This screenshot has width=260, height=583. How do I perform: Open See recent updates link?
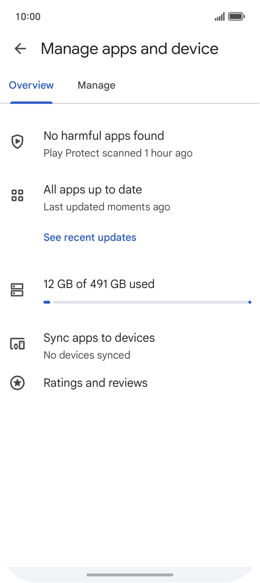[90, 237]
